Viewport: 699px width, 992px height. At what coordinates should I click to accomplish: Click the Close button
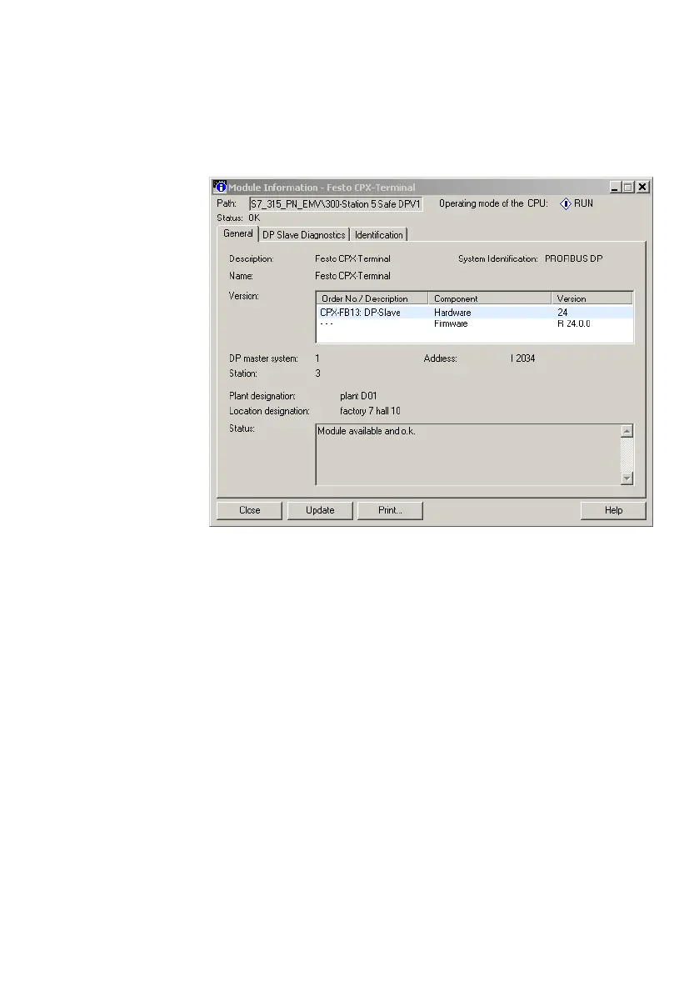(x=249, y=510)
